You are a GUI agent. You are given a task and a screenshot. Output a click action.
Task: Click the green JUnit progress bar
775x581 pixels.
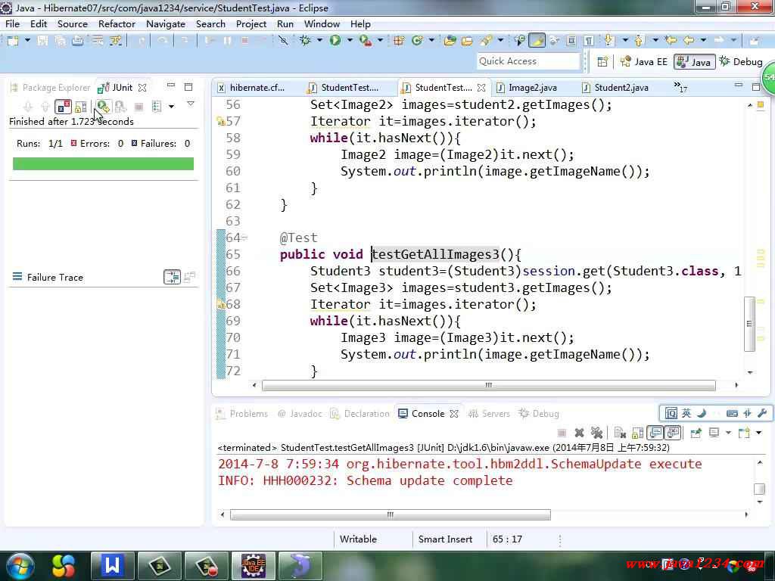coord(103,163)
